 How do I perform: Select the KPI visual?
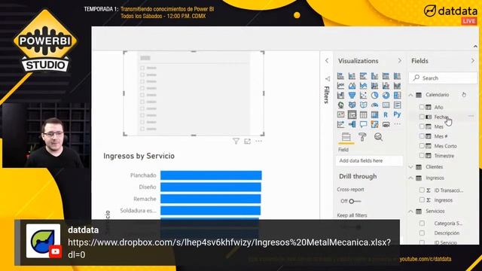(x=340, y=114)
